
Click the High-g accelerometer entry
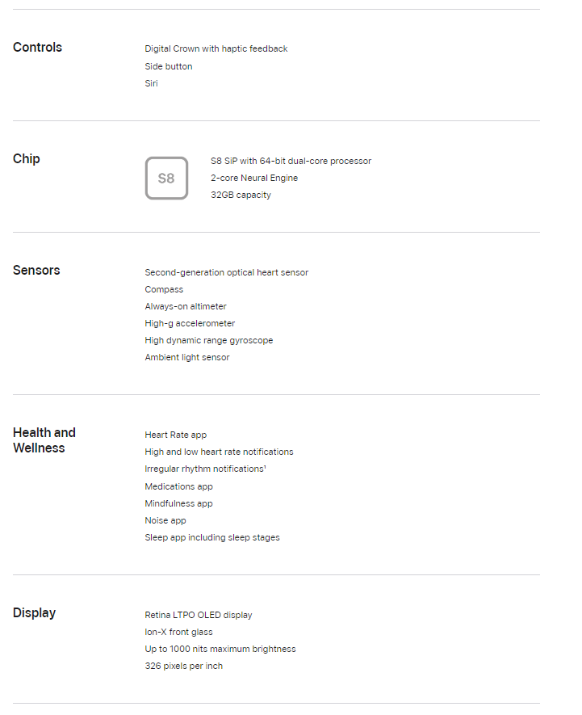pyautogui.click(x=190, y=323)
